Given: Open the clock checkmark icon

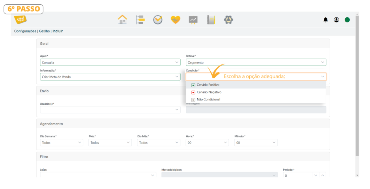Looking at the screenshot, I should [158, 20].
